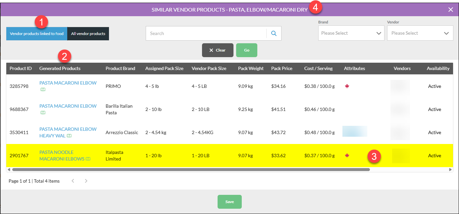Open the Vendor dropdown
459x214 pixels.
tap(420, 33)
